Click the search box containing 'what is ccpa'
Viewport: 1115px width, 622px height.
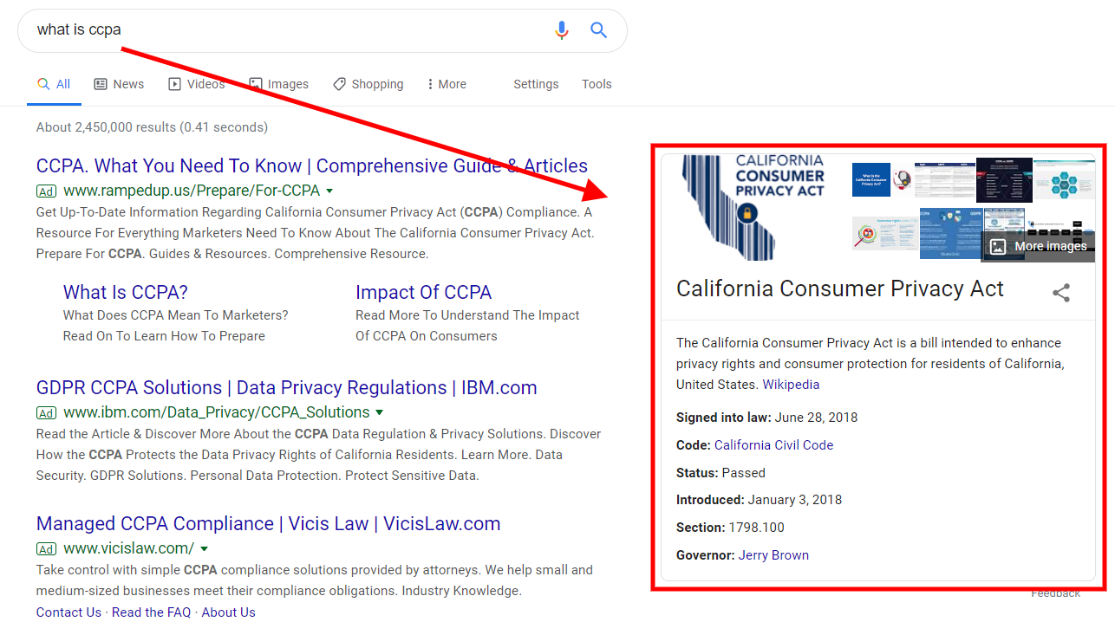[x=323, y=30]
